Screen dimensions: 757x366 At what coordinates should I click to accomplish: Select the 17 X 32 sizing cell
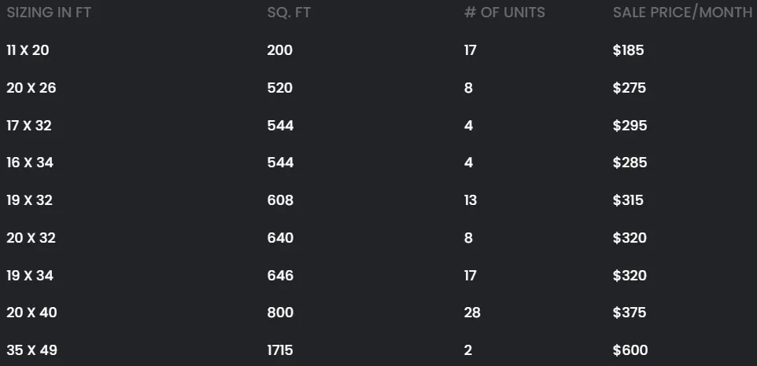point(29,125)
